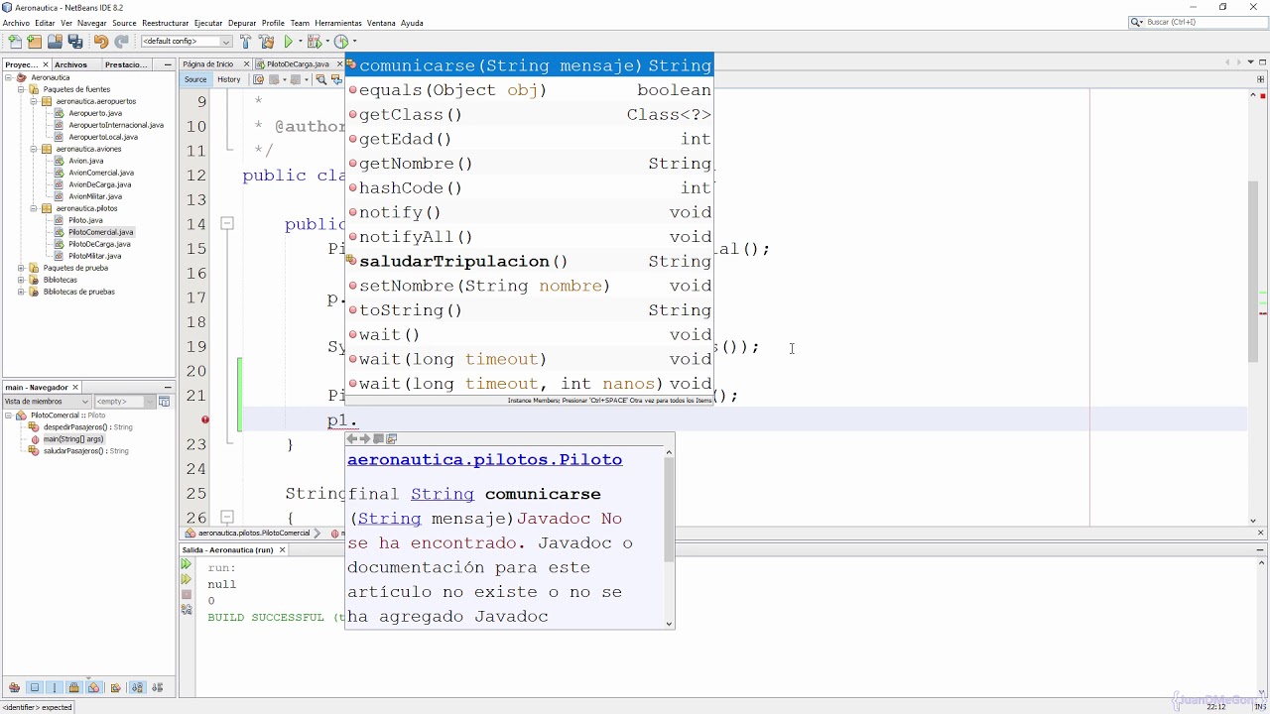Toggle Sort by Name in Navigator
The image size is (1270, 714).
point(137,687)
